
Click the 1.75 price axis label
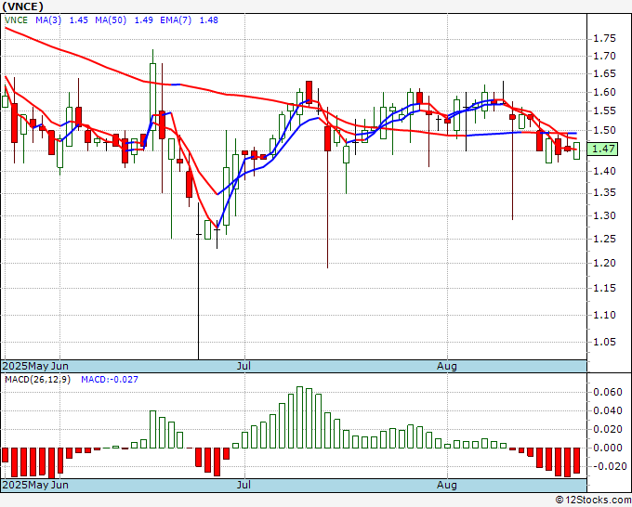605,39
